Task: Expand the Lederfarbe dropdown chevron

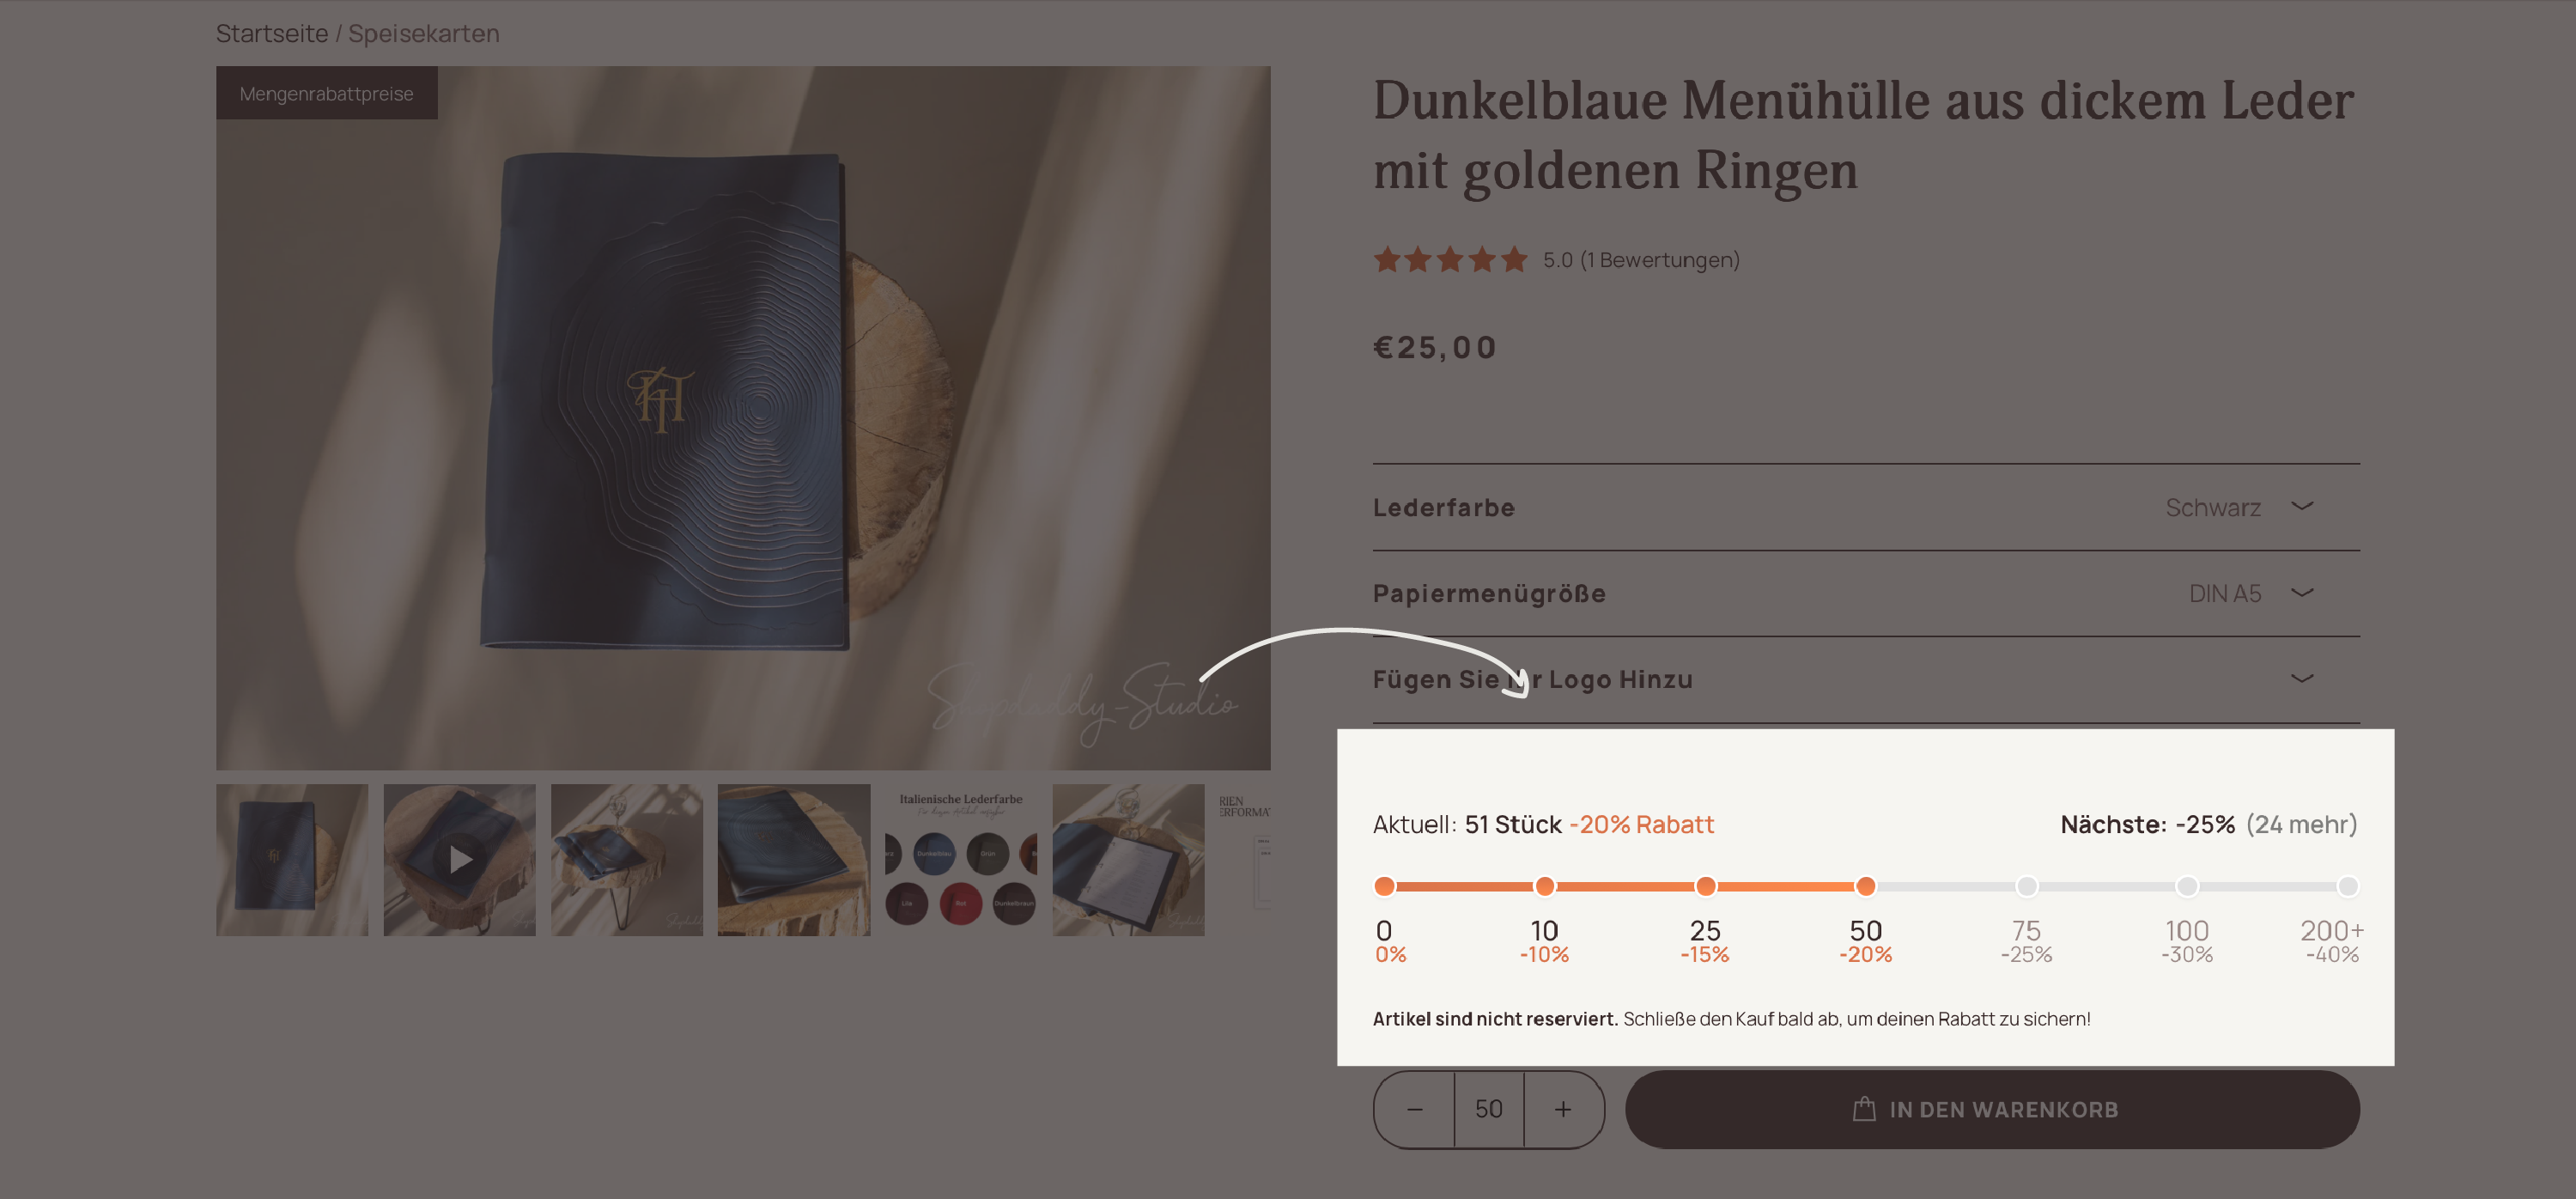Action: (x=2302, y=507)
